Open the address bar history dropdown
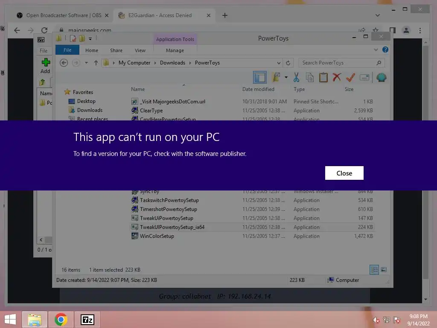The height and width of the screenshot is (328, 437). point(278,63)
